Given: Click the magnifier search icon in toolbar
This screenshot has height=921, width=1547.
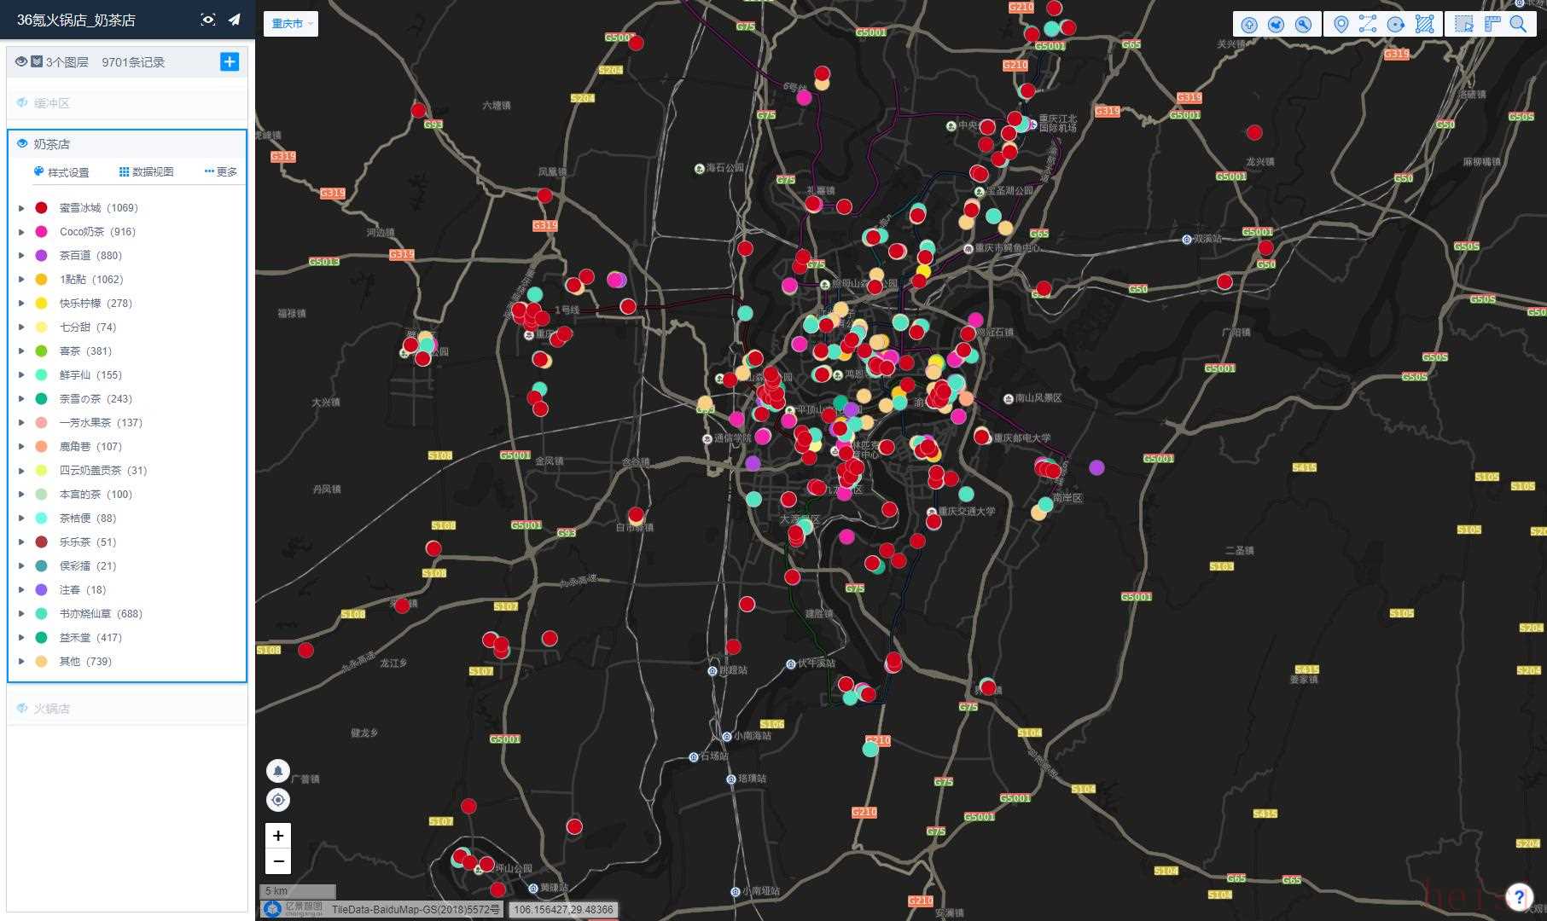Looking at the screenshot, I should pyautogui.click(x=1519, y=25).
